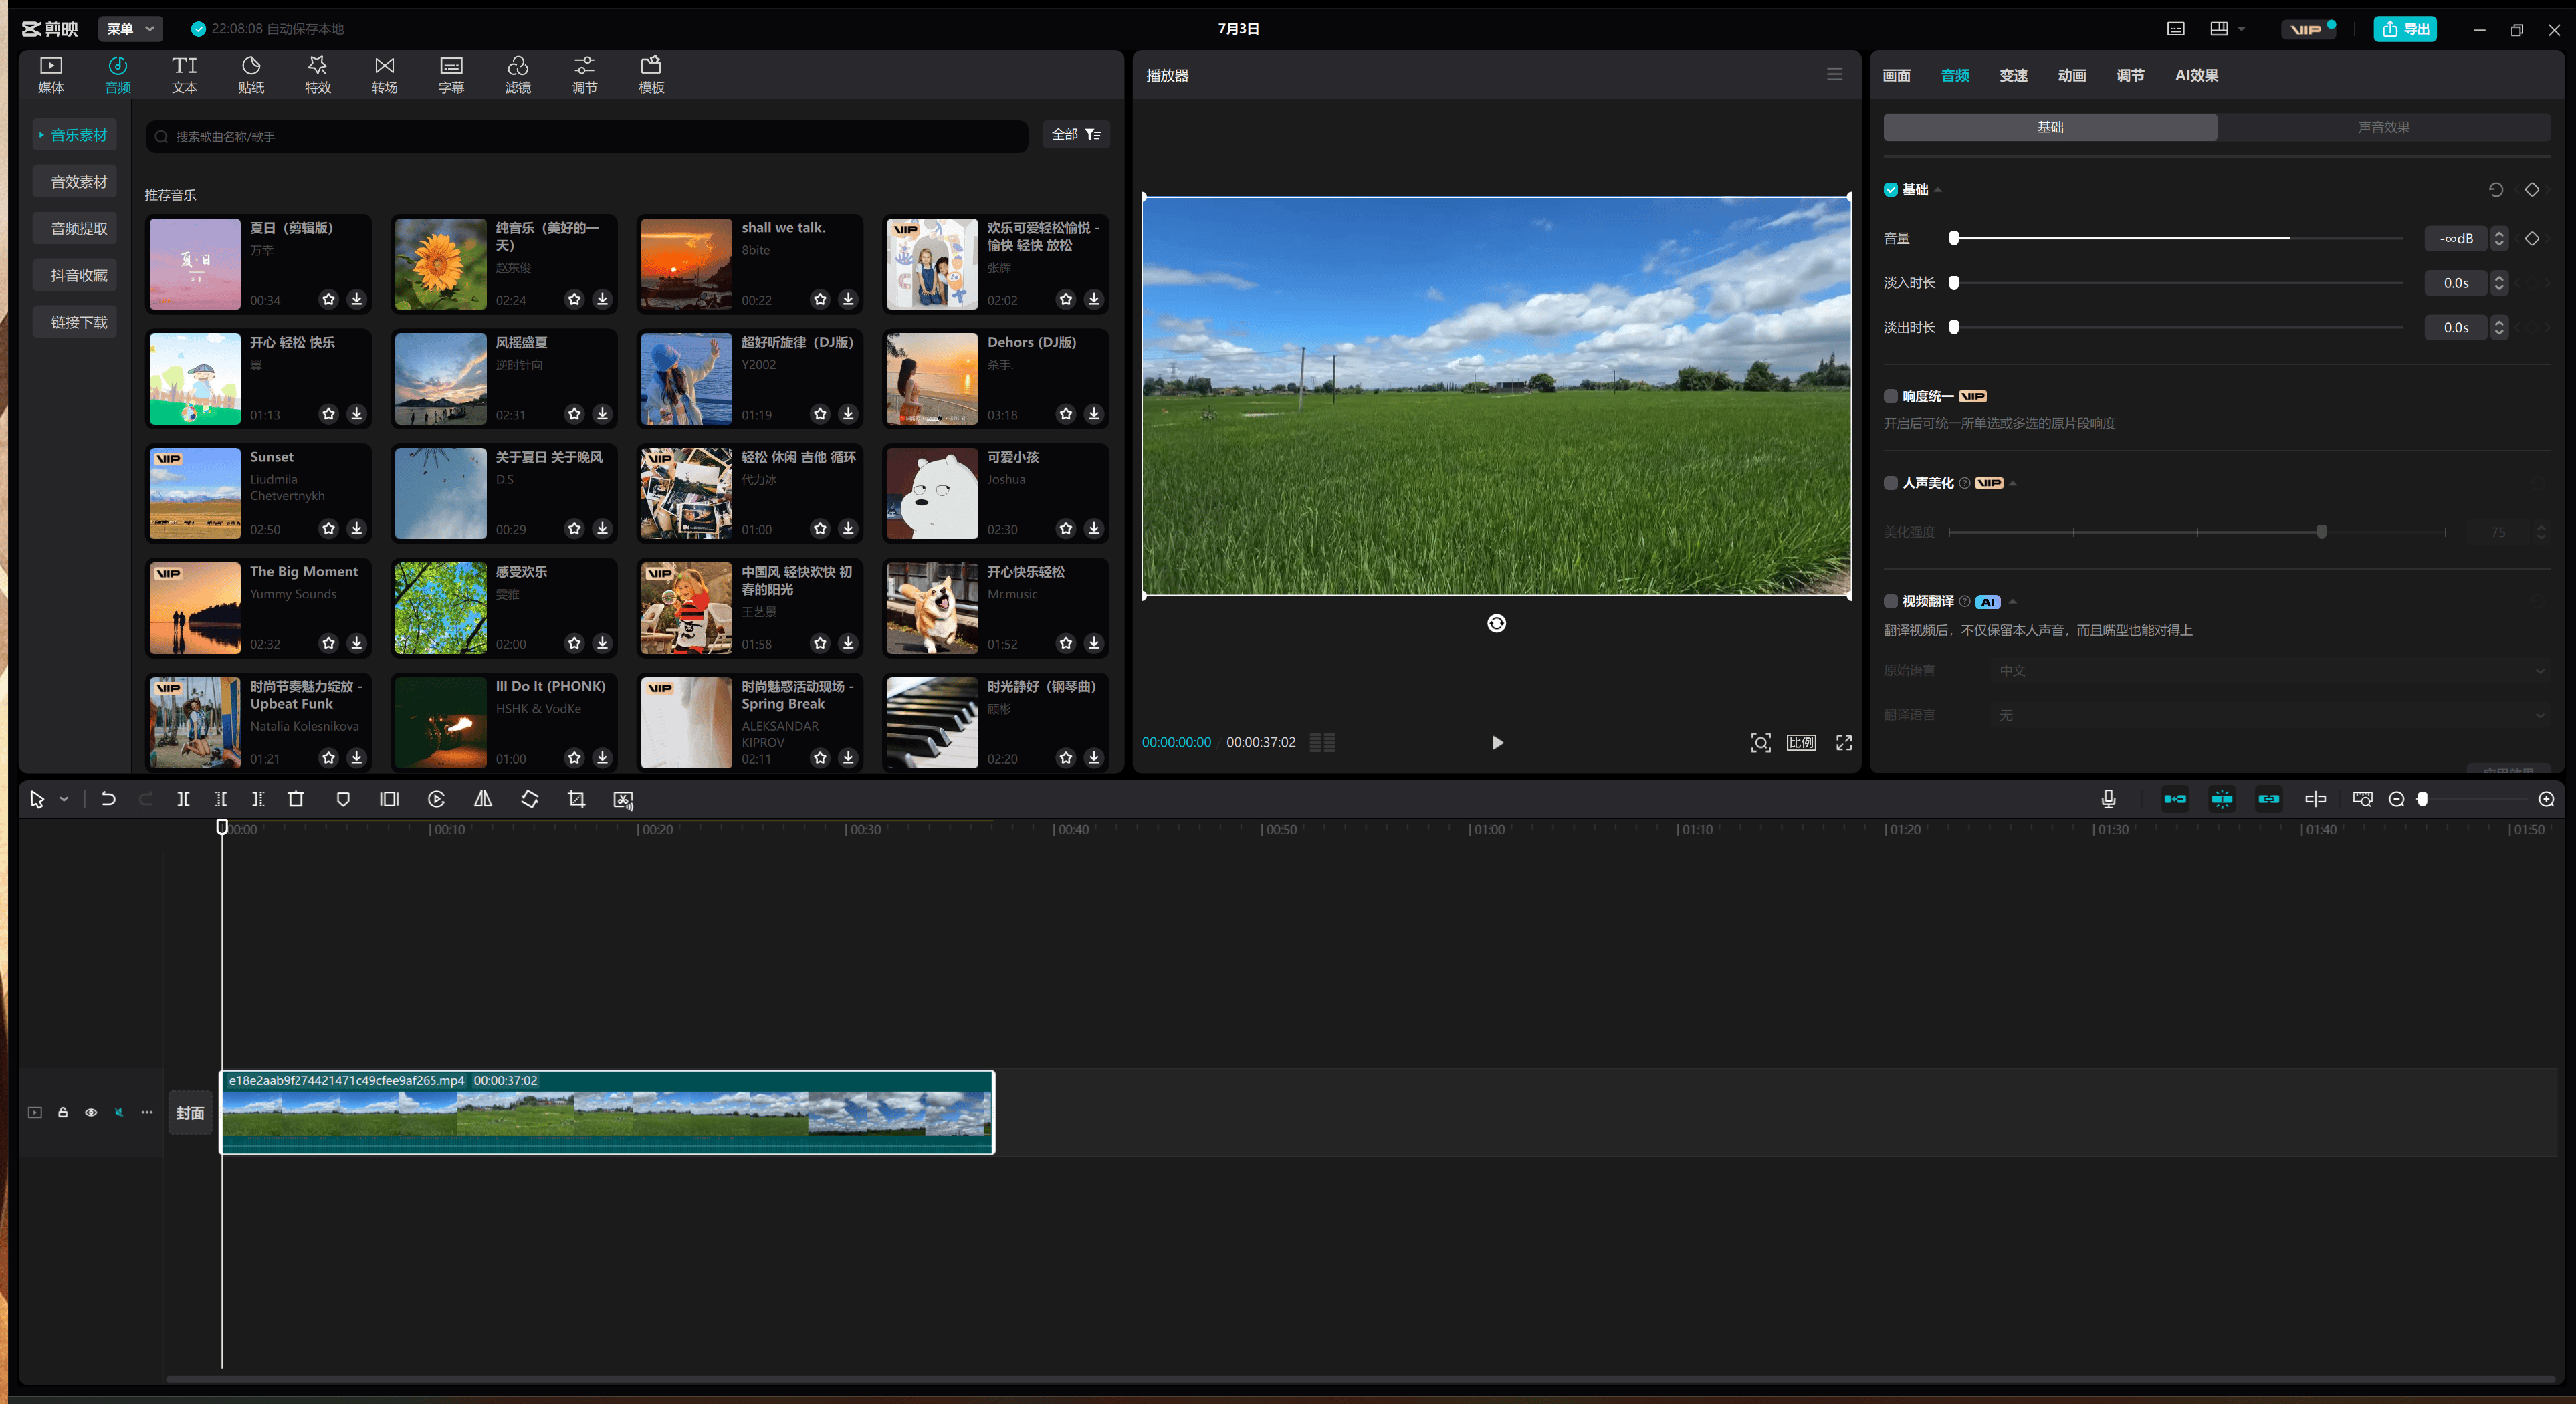This screenshot has width=2576, height=1404.
Task: Reset basic audio settings icon
Action: pyautogui.click(x=2495, y=189)
